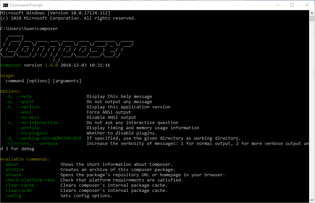The width and height of the screenshot is (315, 203).
Task: Click the vertical scrollbar thumb
Action: (312, 18)
